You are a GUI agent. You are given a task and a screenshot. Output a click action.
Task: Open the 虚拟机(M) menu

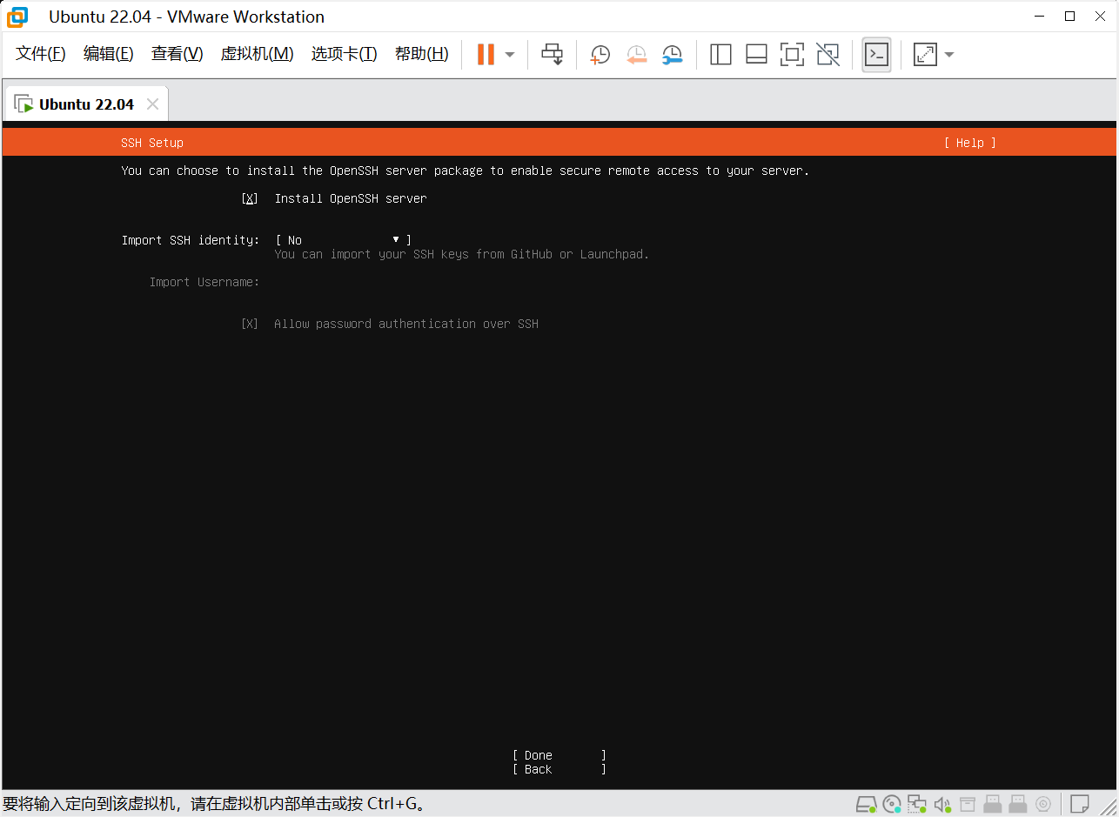pos(258,54)
